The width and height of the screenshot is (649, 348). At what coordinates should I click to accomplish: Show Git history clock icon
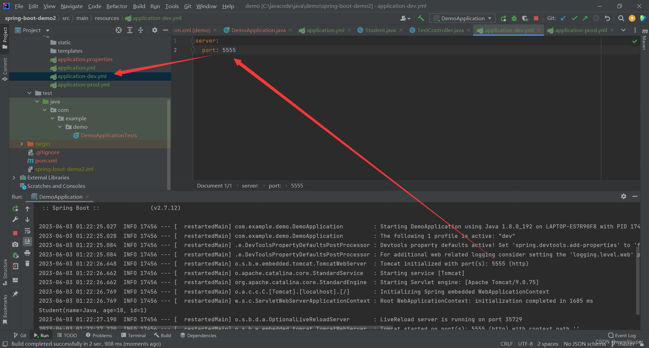point(596,18)
